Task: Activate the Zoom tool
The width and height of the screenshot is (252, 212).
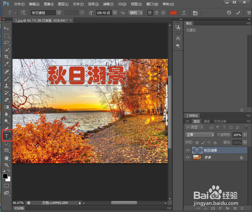Action: pyautogui.click(x=7, y=165)
